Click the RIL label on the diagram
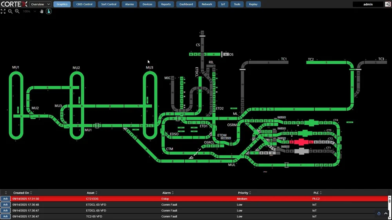This screenshot has height=220, width=392. (x=211, y=62)
